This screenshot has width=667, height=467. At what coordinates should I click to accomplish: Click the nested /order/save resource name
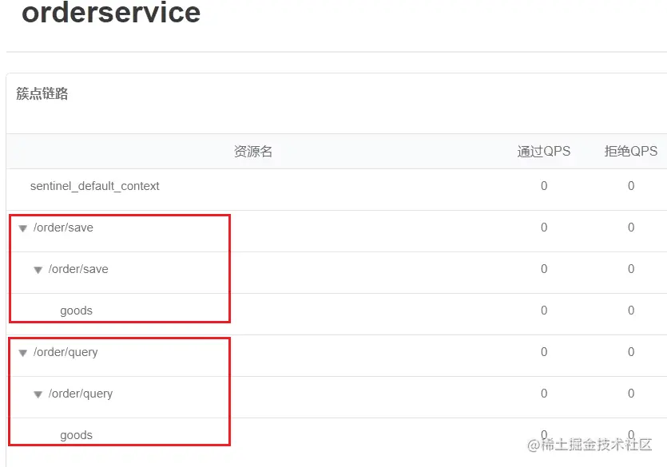(78, 269)
